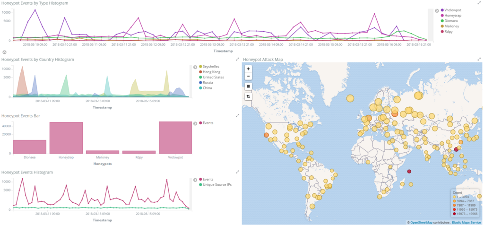This screenshot has width=484, height=225.
Task: Click the circular chevron collapse button below type histogram
Action: click(4, 52)
